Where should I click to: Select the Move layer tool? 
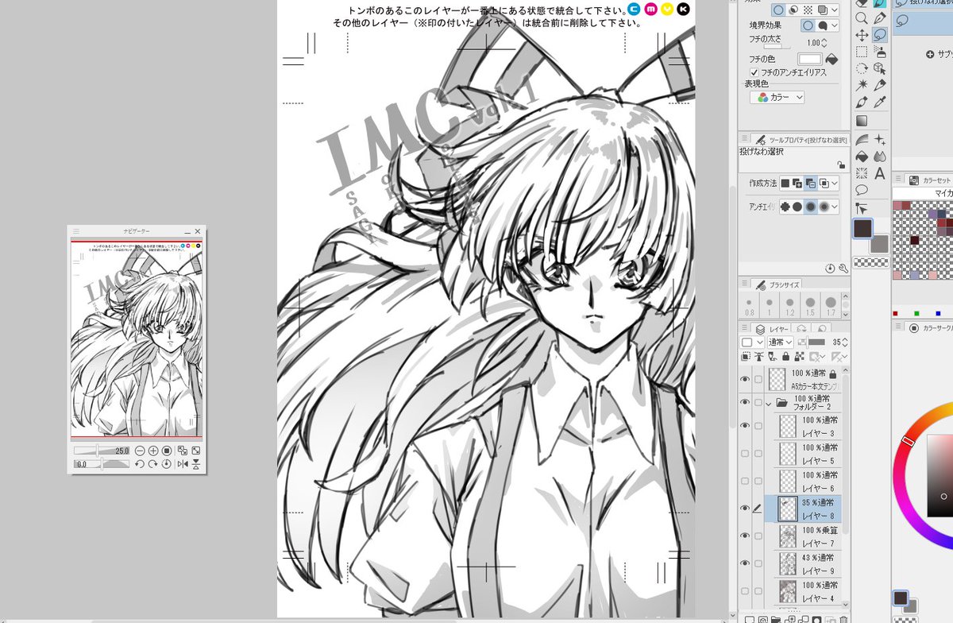(x=862, y=36)
